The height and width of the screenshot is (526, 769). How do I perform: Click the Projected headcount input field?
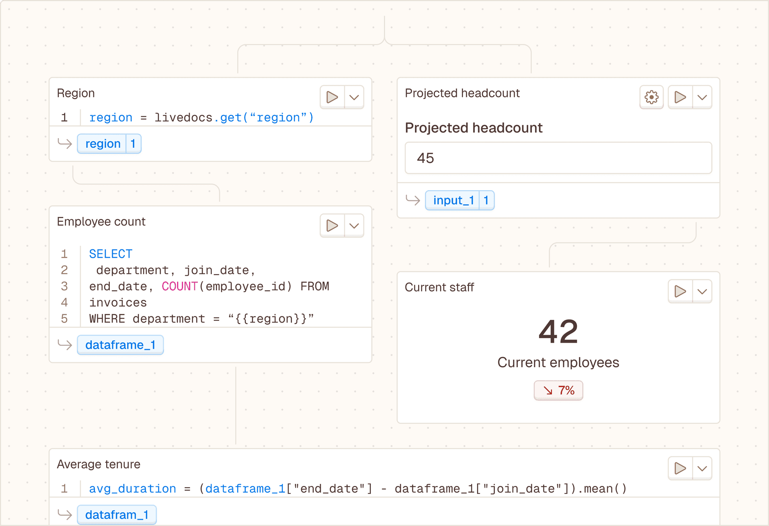(x=558, y=158)
